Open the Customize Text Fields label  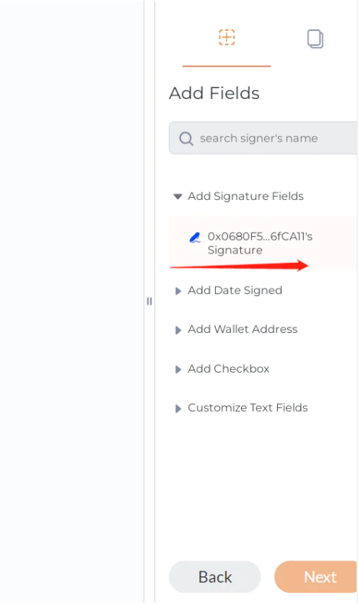pos(248,407)
